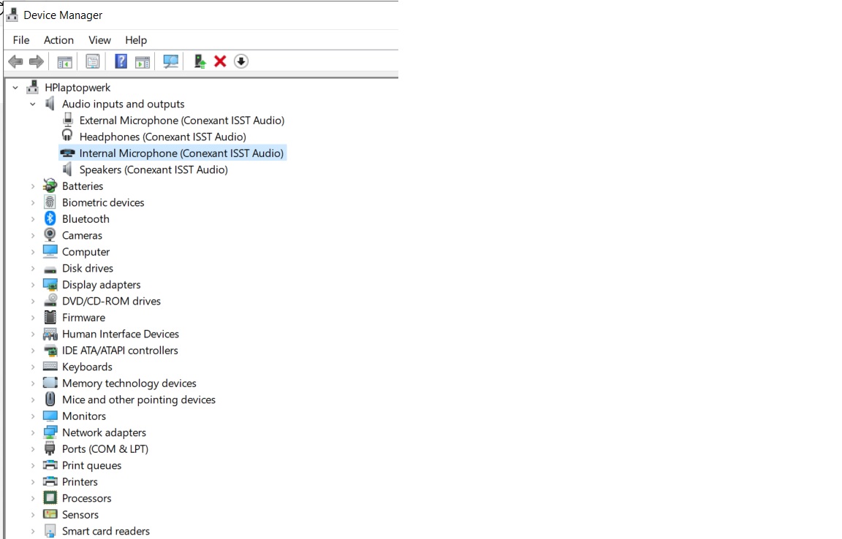Select the Bluetooth category
This screenshot has width=842, height=539.
[86, 218]
